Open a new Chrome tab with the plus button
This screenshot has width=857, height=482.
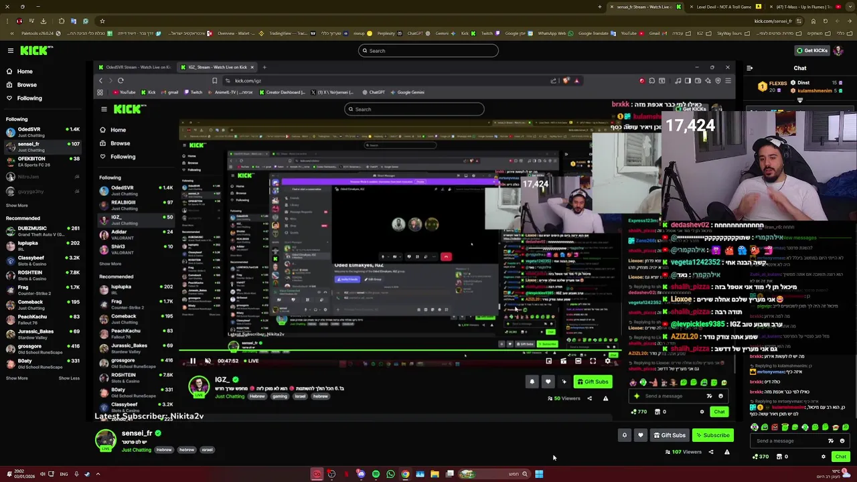[x=600, y=7]
